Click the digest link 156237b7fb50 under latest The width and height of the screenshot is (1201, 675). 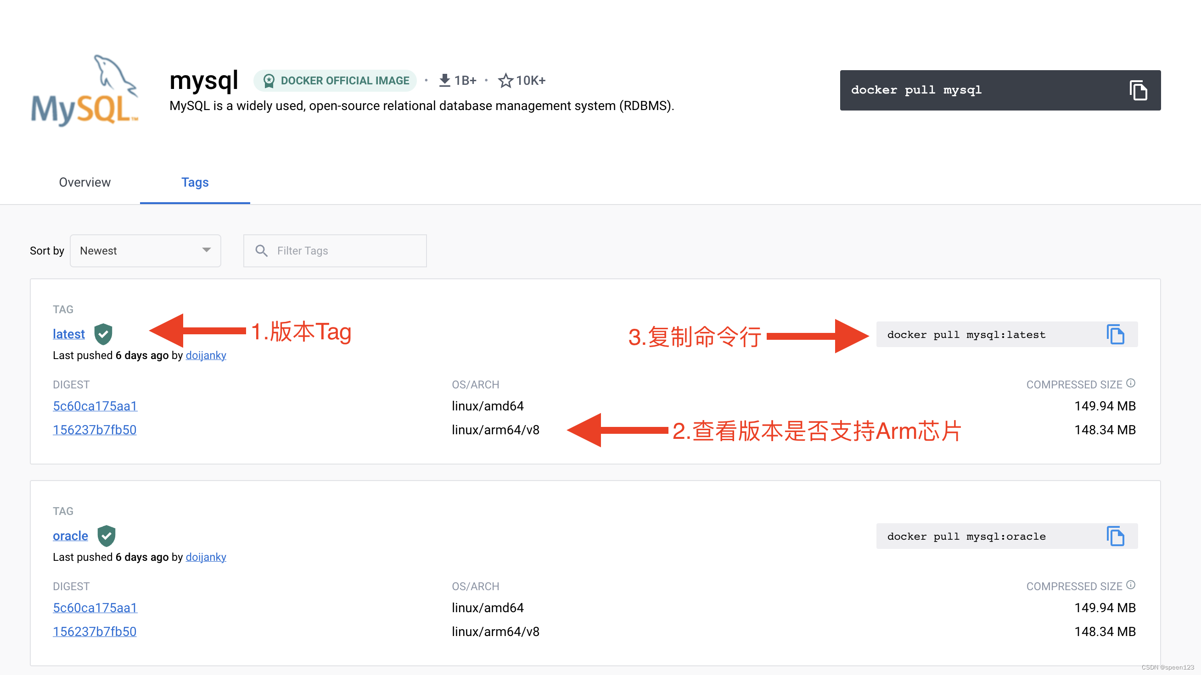click(93, 429)
